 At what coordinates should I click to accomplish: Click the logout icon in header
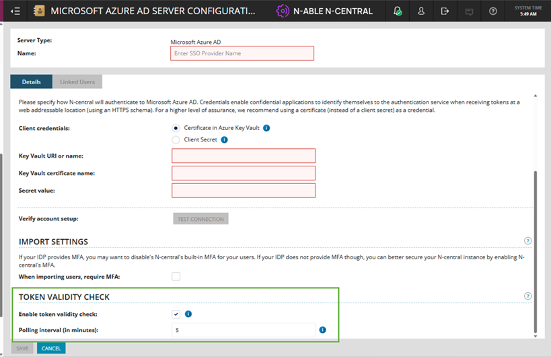[x=445, y=11]
